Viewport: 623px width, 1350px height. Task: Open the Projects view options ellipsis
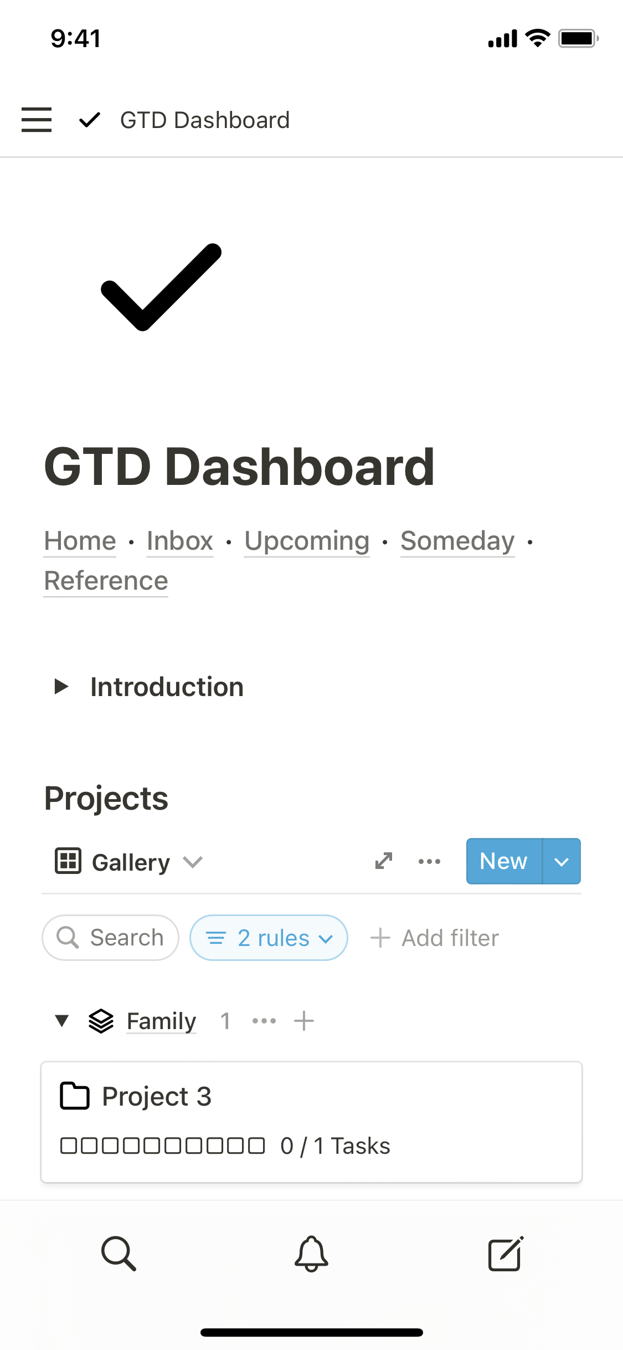[429, 861]
